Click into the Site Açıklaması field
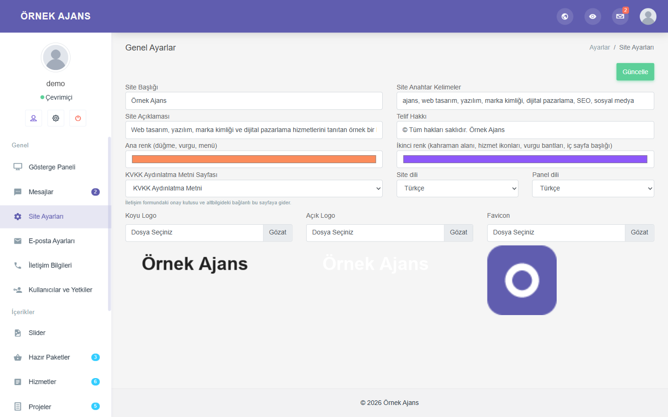The width and height of the screenshot is (668, 417). pos(254,130)
